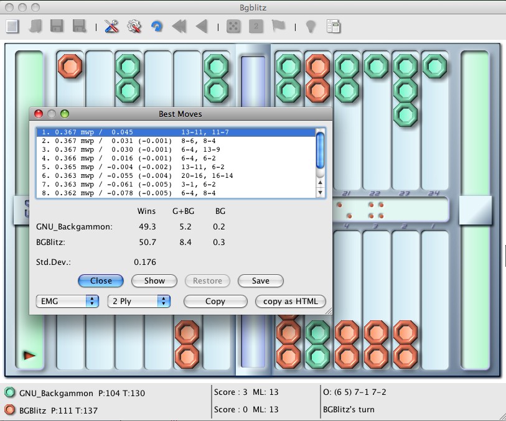This screenshot has height=421, width=506.
Task: Click BGBlitz orange checker status icon
Action: point(10,410)
